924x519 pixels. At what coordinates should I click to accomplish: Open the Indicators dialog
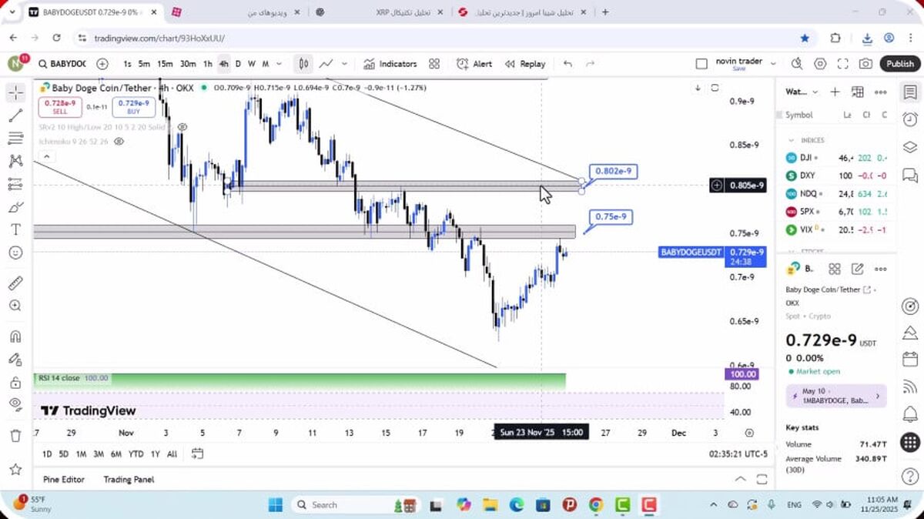coord(390,64)
